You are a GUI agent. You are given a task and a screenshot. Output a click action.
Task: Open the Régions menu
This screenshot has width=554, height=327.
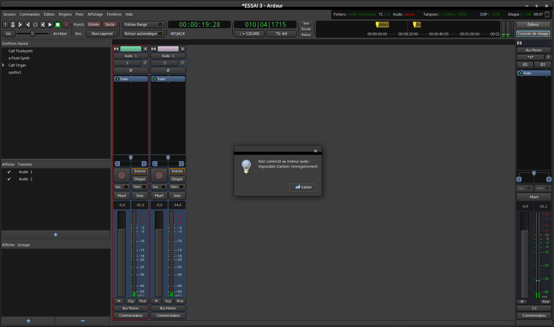point(65,15)
